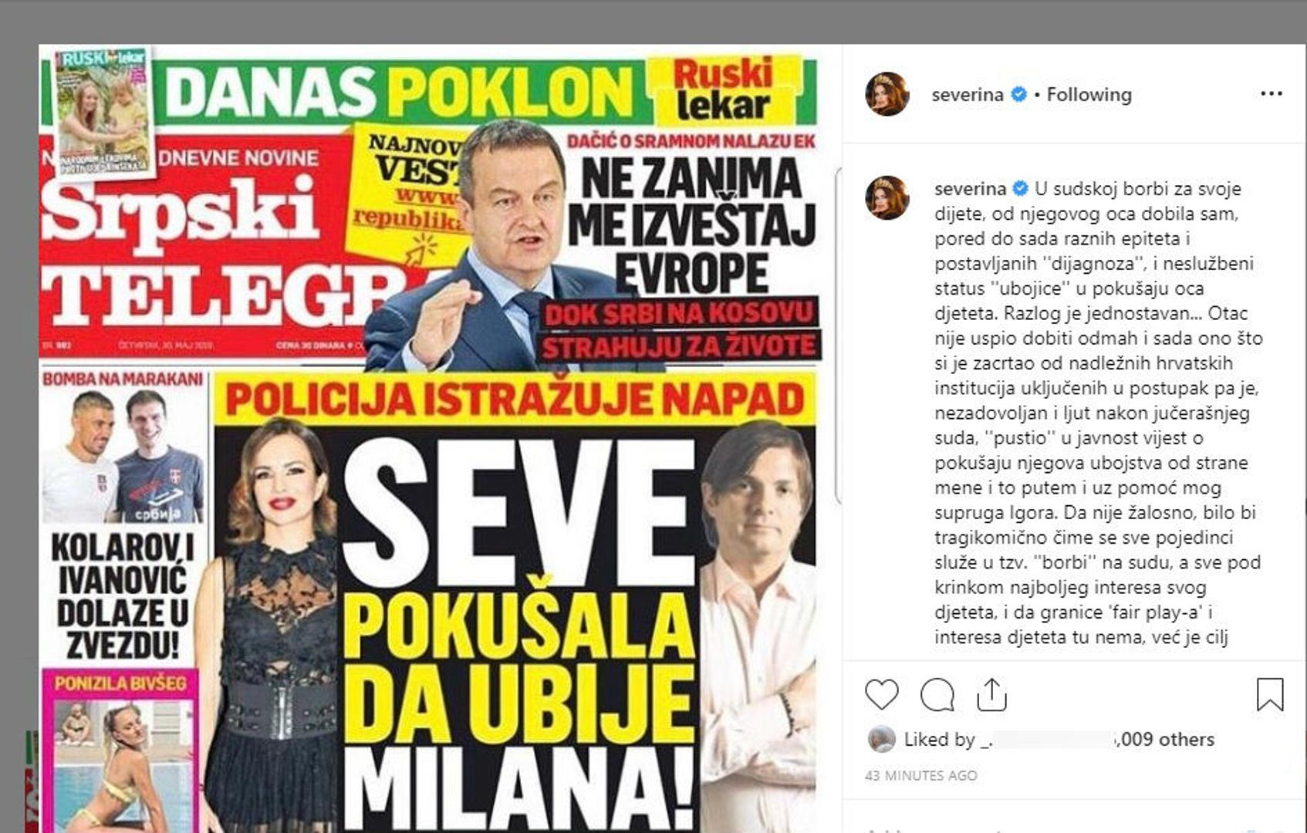The height and width of the screenshot is (833, 1307).
Task: Open severina username link in header
Action: (968, 95)
